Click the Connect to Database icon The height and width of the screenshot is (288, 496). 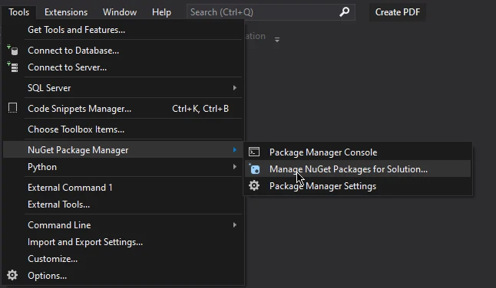pyautogui.click(x=12, y=50)
